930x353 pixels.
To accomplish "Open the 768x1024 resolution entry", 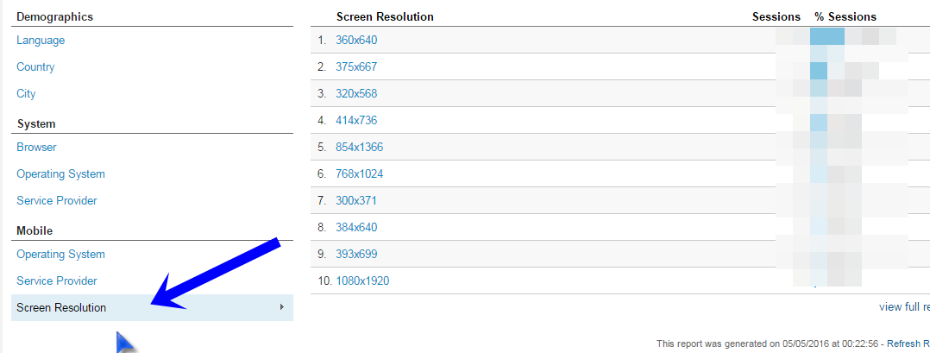I will click(360, 173).
